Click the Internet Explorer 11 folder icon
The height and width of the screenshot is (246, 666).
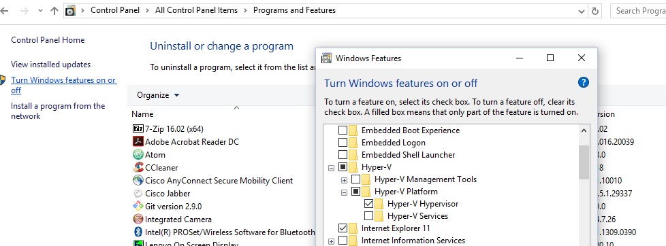pyautogui.click(x=353, y=228)
